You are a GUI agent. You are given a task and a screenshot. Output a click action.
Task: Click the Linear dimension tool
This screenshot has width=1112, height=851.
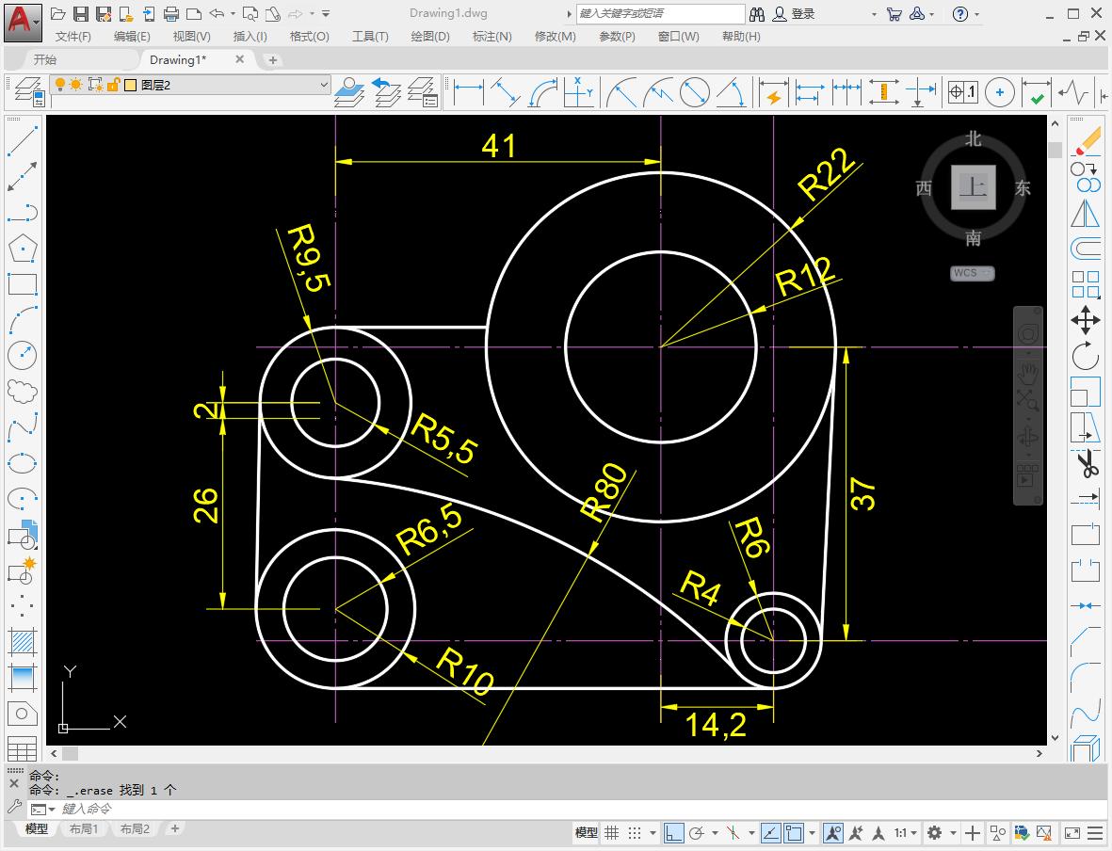click(468, 92)
